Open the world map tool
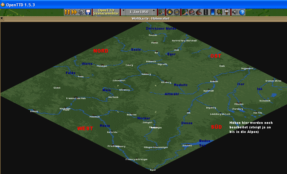 (162, 12)
